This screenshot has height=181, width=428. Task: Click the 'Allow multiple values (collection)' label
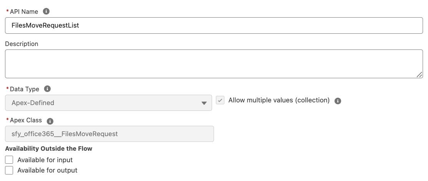tap(279, 100)
